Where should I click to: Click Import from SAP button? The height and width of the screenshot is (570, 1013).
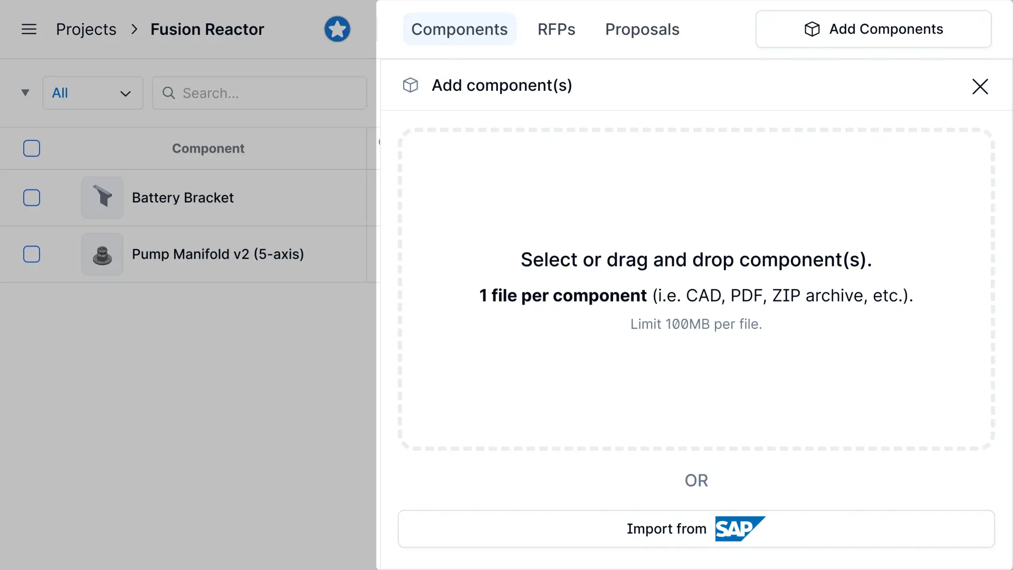tap(696, 529)
